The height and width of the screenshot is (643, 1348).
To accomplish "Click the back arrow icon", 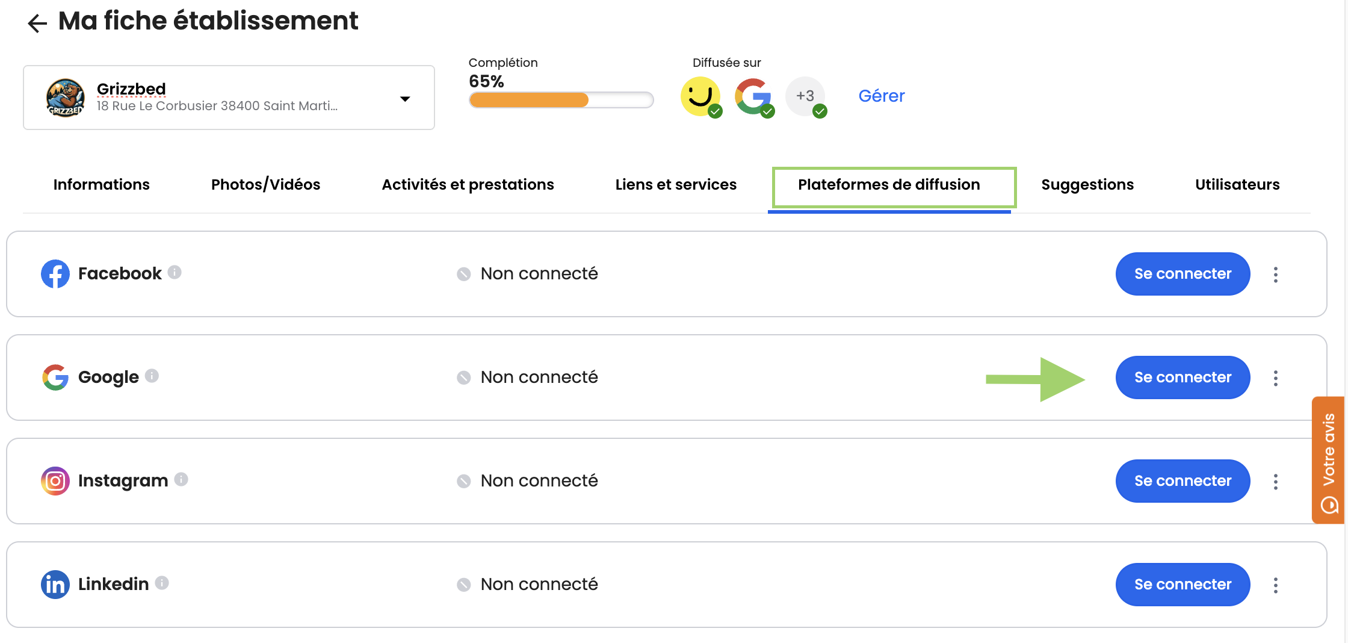I will 37,23.
